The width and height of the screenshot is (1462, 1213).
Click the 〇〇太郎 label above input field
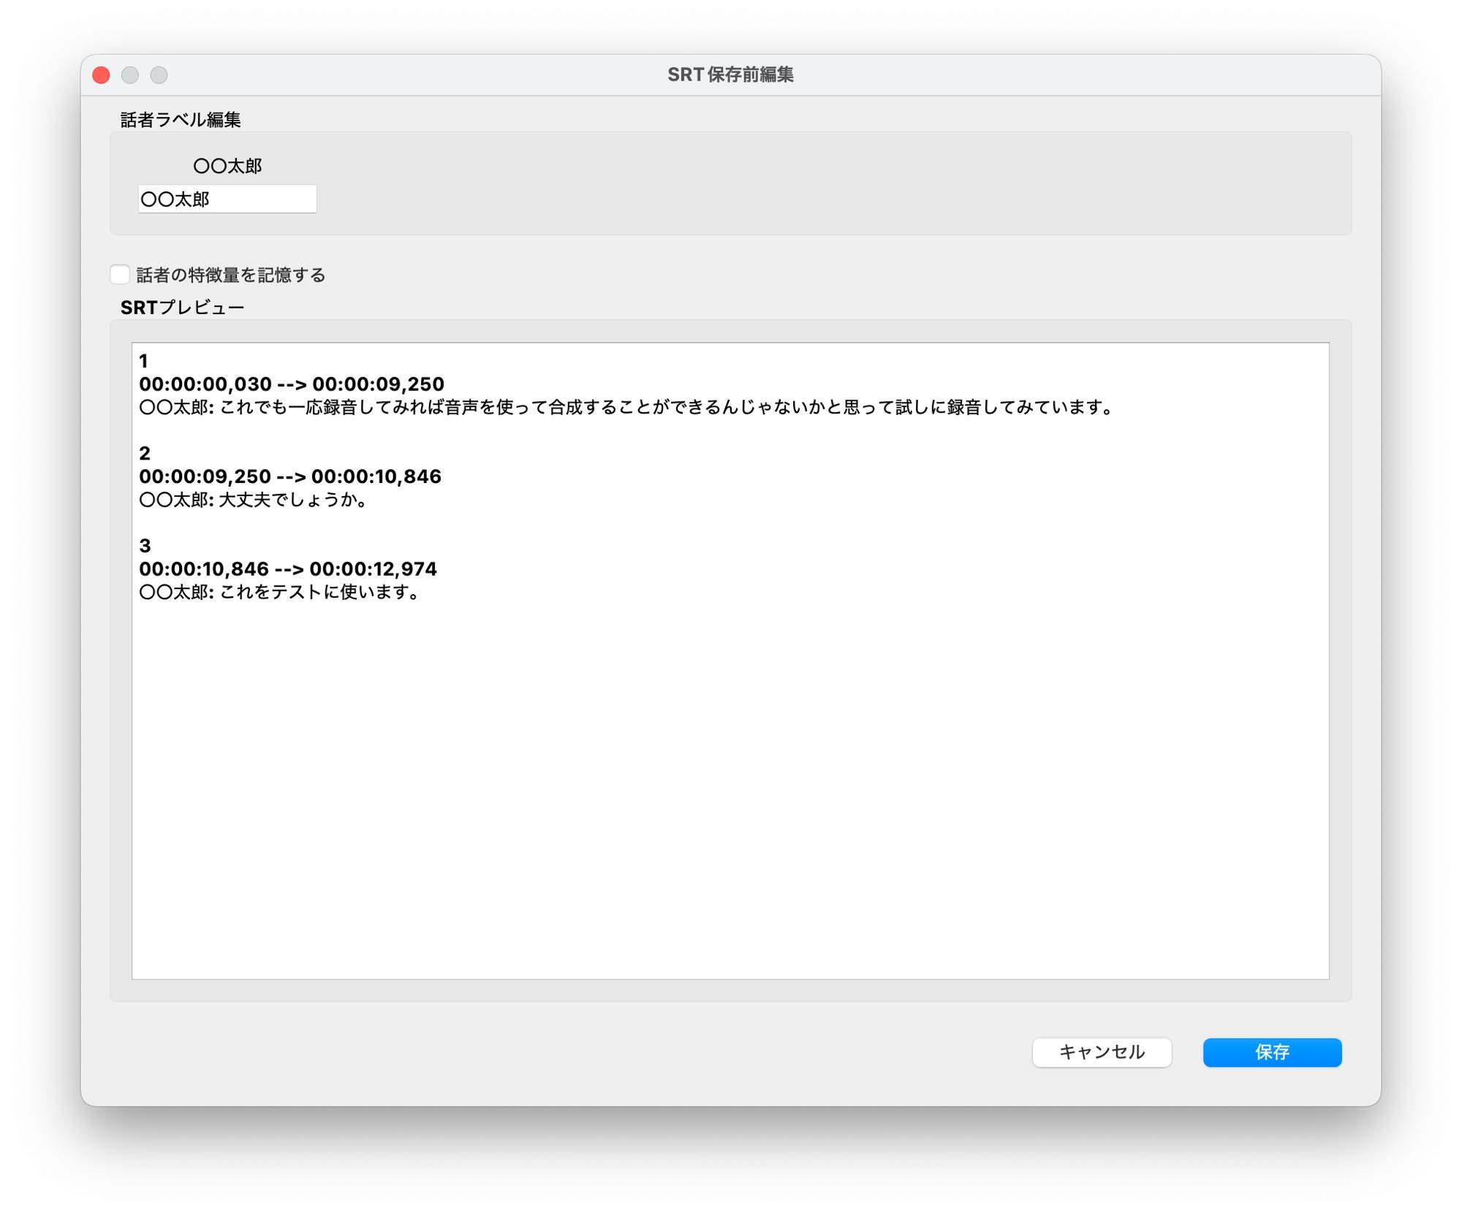pos(227,166)
